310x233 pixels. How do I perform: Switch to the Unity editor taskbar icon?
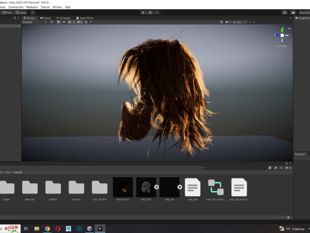(x=100, y=228)
